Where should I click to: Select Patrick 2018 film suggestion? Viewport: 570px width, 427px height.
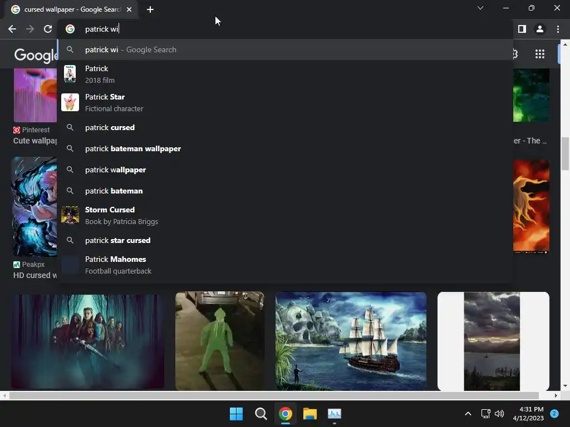tap(285, 74)
